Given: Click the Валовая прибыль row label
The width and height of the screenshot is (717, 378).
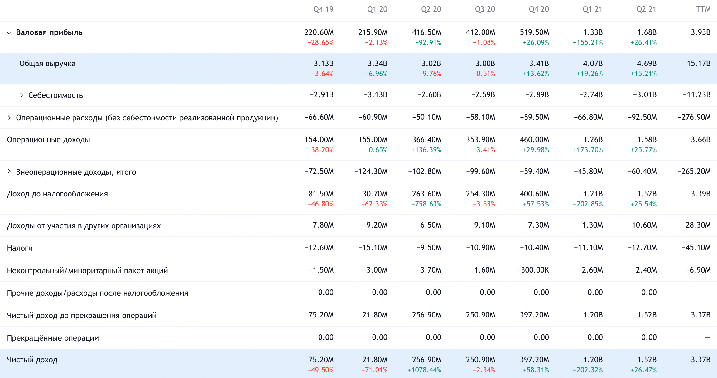Looking at the screenshot, I should 49,32.
